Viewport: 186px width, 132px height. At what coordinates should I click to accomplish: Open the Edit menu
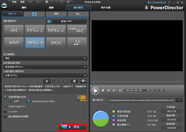coord(22,2)
